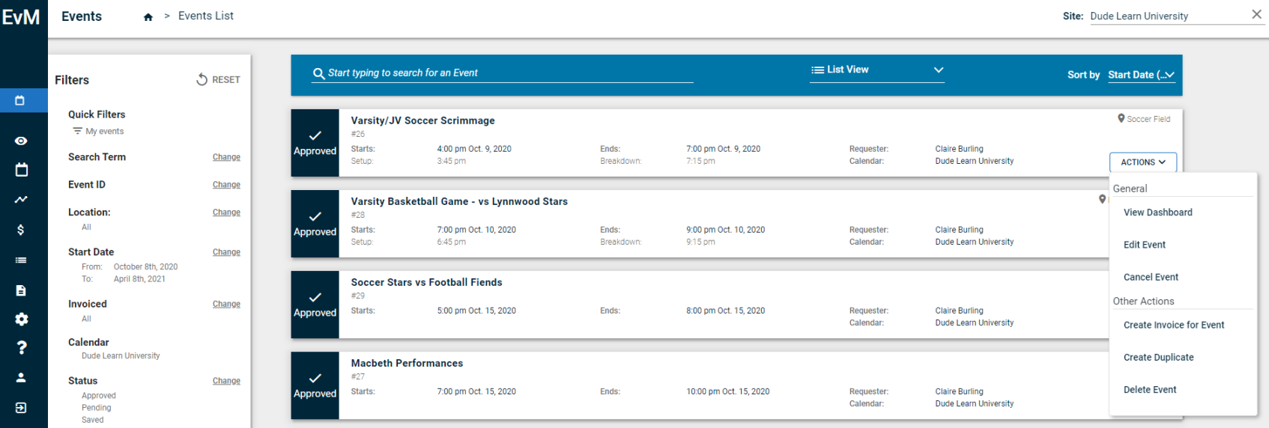Click Change link next to Start Date
The height and width of the screenshot is (428, 1269).
pos(226,252)
